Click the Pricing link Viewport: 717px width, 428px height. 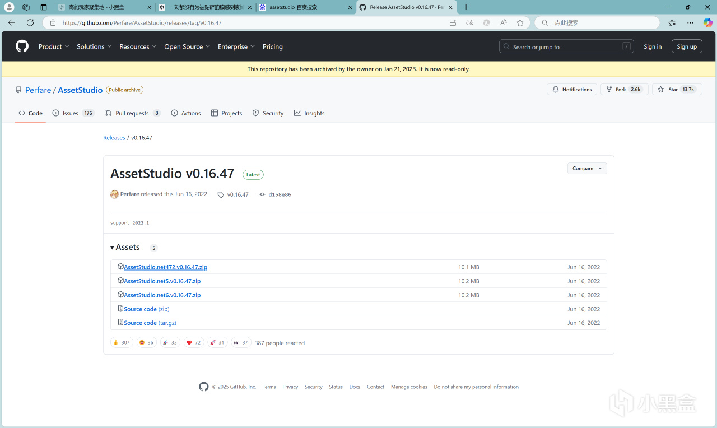pyautogui.click(x=273, y=46)
